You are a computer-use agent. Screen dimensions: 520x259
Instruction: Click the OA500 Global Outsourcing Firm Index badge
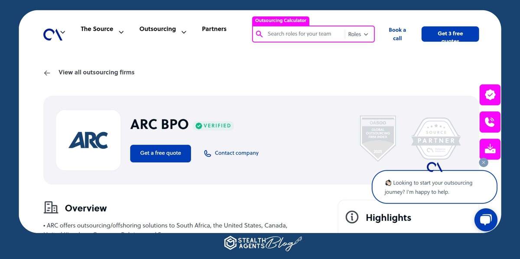click(x=378, y=138)
